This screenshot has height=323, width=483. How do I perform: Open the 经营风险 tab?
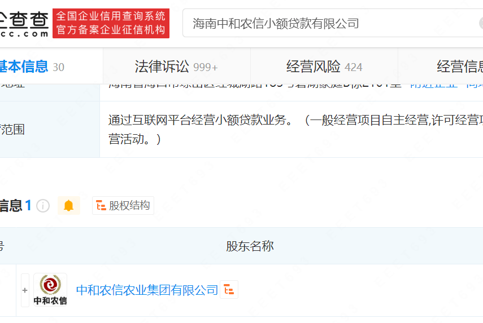[313, 67]
